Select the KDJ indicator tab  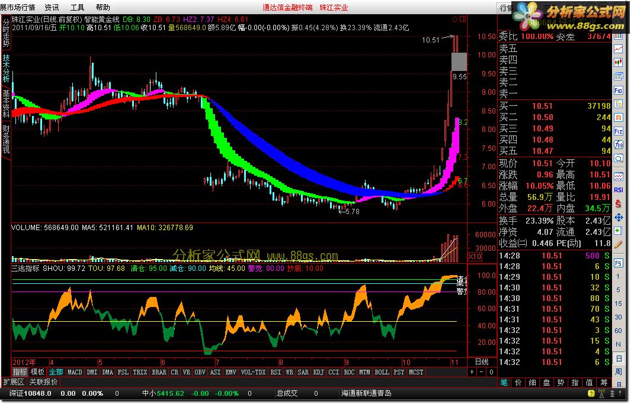[318, 372]
